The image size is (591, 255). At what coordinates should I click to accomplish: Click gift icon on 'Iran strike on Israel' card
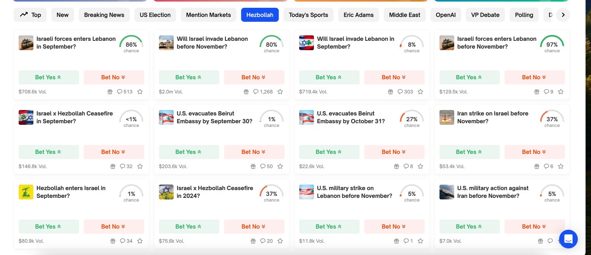[537, 166]
